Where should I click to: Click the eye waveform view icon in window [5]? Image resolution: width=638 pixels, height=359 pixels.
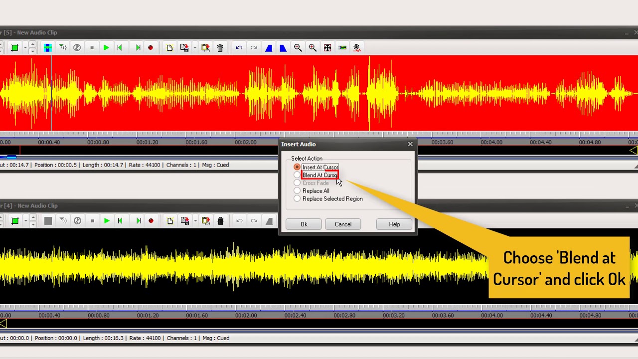point(357,48)
